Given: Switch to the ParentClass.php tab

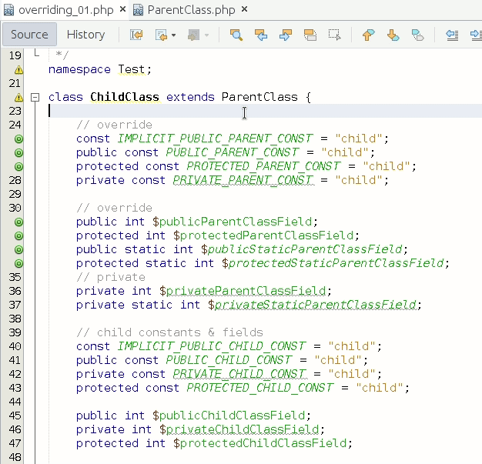Looking at the screenshot, I should 191,10.
